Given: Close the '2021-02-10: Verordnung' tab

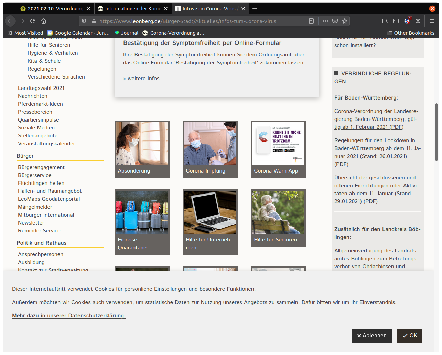Looking at the screenshot, I should pyautogui.click(x=88, y=9).
